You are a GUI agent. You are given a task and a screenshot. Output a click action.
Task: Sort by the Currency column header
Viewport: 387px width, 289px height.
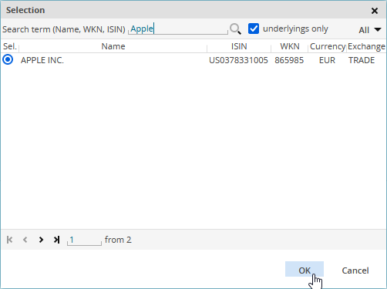tap(328, 46)
